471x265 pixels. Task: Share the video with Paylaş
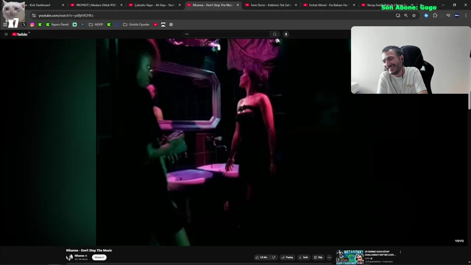[x=287, y=257]
